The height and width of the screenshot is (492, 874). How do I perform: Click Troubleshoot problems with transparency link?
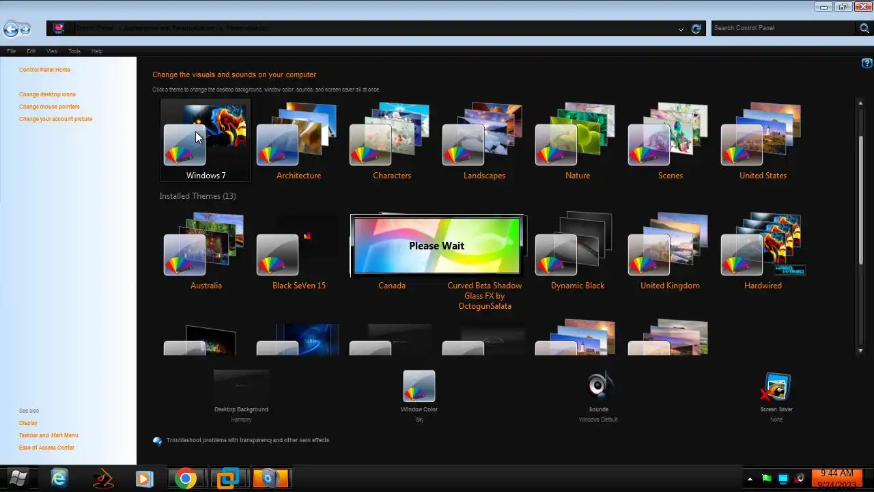248,440
